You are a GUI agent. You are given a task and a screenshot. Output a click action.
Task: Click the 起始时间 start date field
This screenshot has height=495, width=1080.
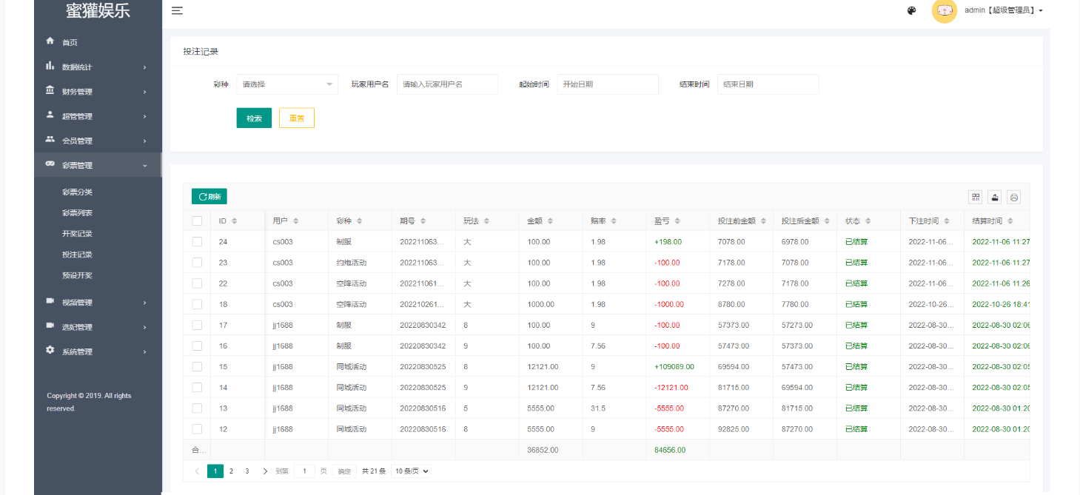tap(607, 84)
